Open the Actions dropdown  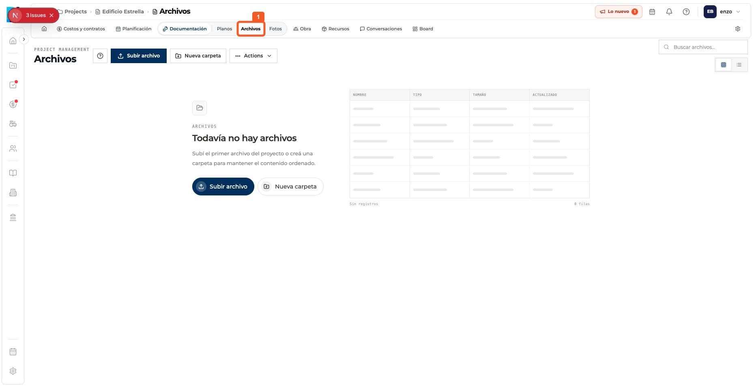[x=253, y=56]
